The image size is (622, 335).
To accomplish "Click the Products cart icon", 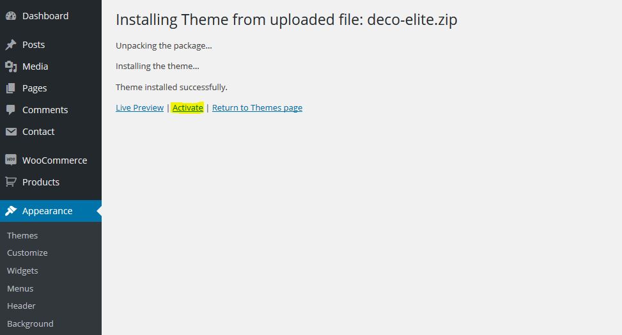I will coord(11,182).
